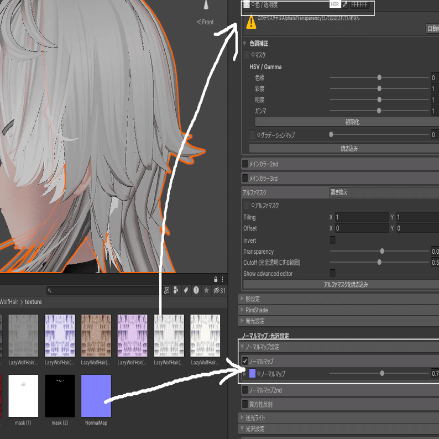Collapse the 色調補正 section
The image size is (439, 439).
[x=244, y=43]
